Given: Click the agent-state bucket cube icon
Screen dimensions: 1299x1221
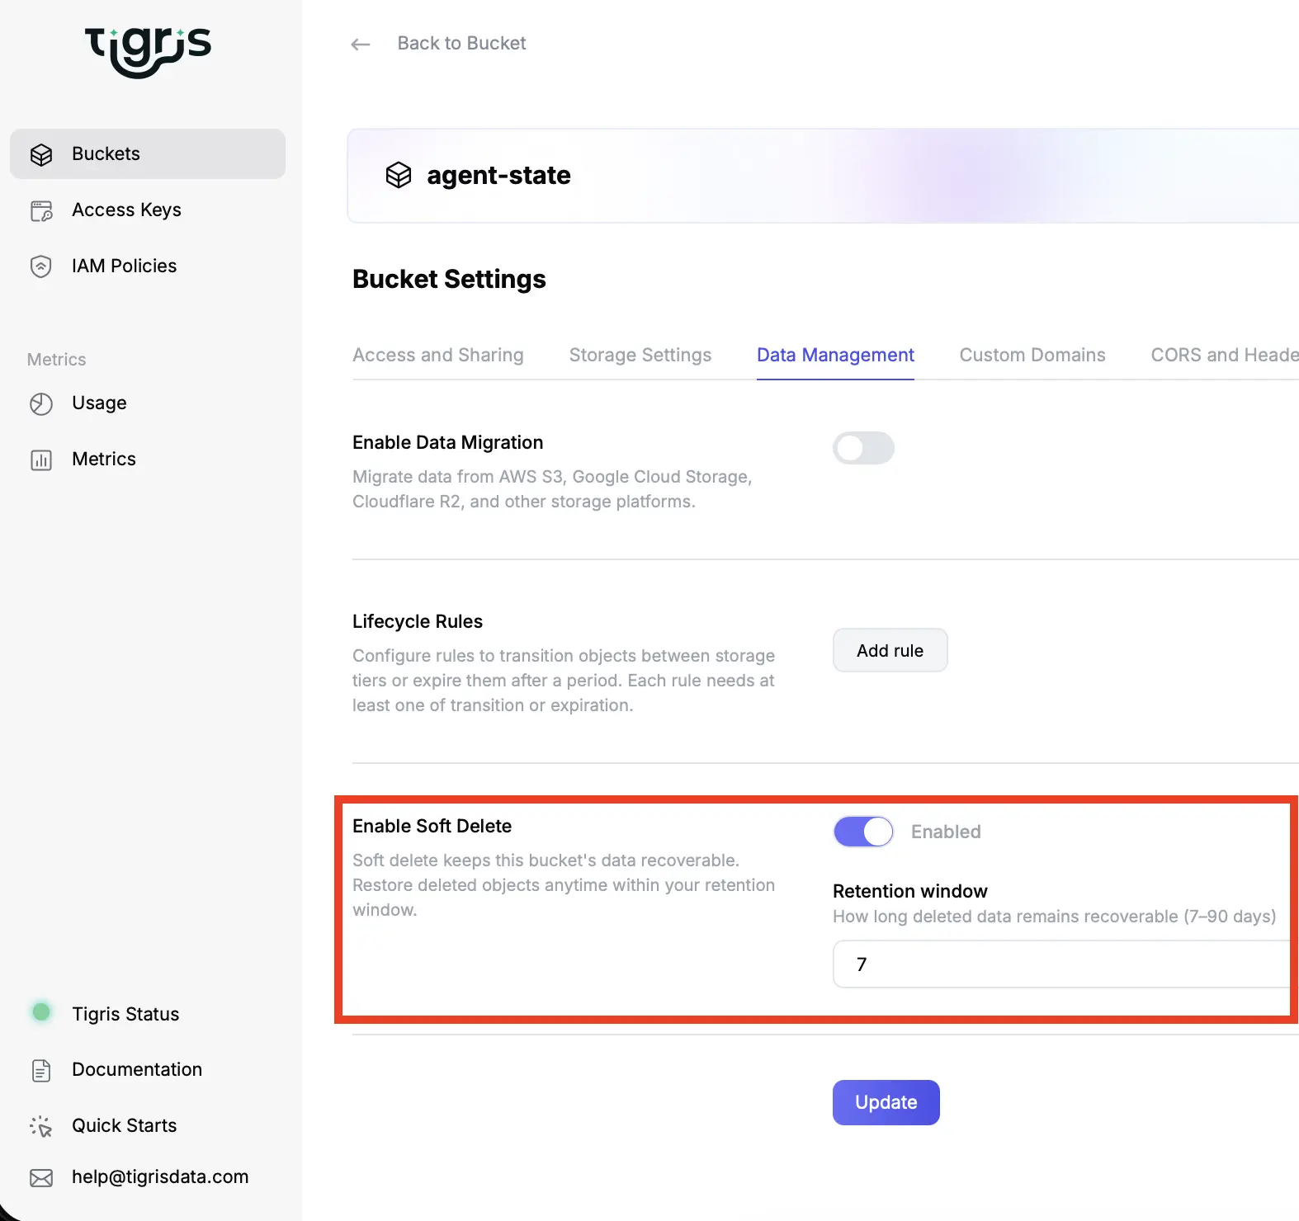Looking at the screenshot, I should tap(399, 175).
